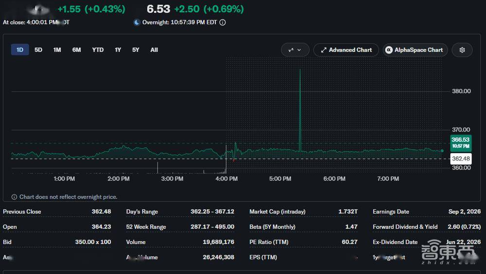Select the 1D time range
Screen dimensions: 486x274
point(20,50)
